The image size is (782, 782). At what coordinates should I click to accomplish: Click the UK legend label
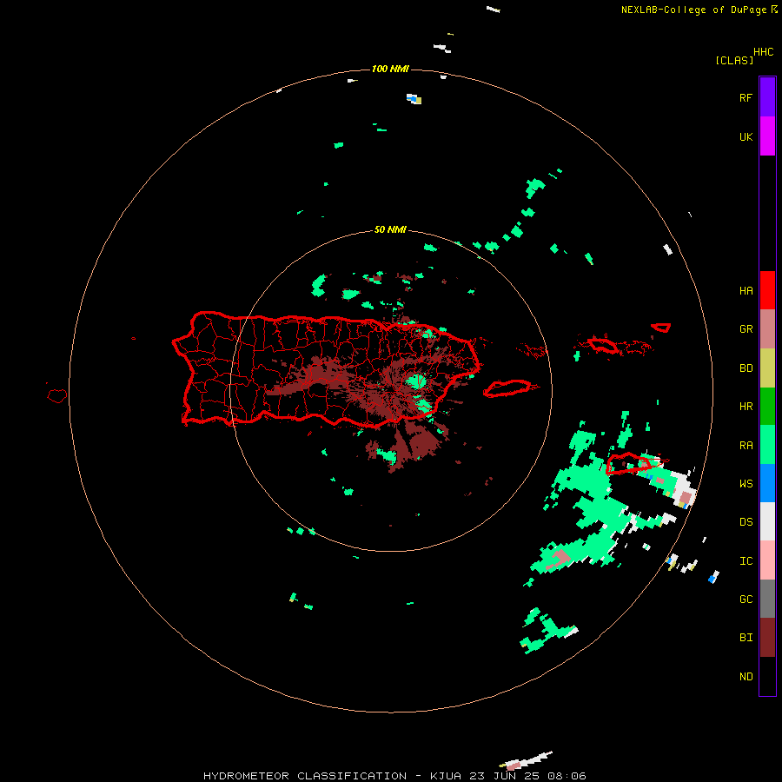pyautogui.click(x=746, y=136)
